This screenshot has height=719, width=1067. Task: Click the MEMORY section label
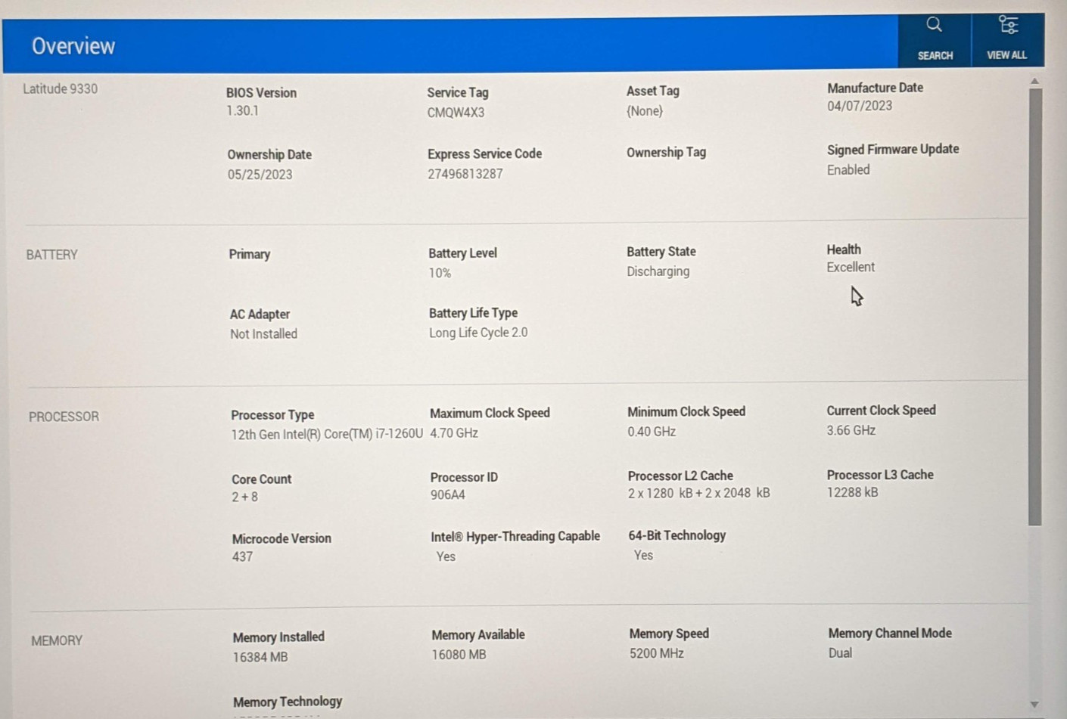(57, 640)
